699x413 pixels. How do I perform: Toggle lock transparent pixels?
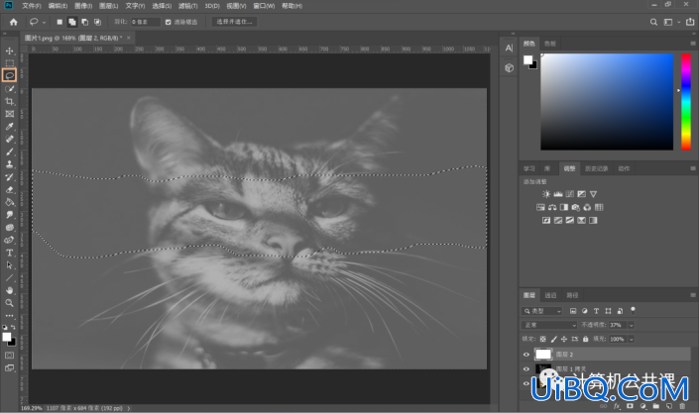click(x=542, y=339)
